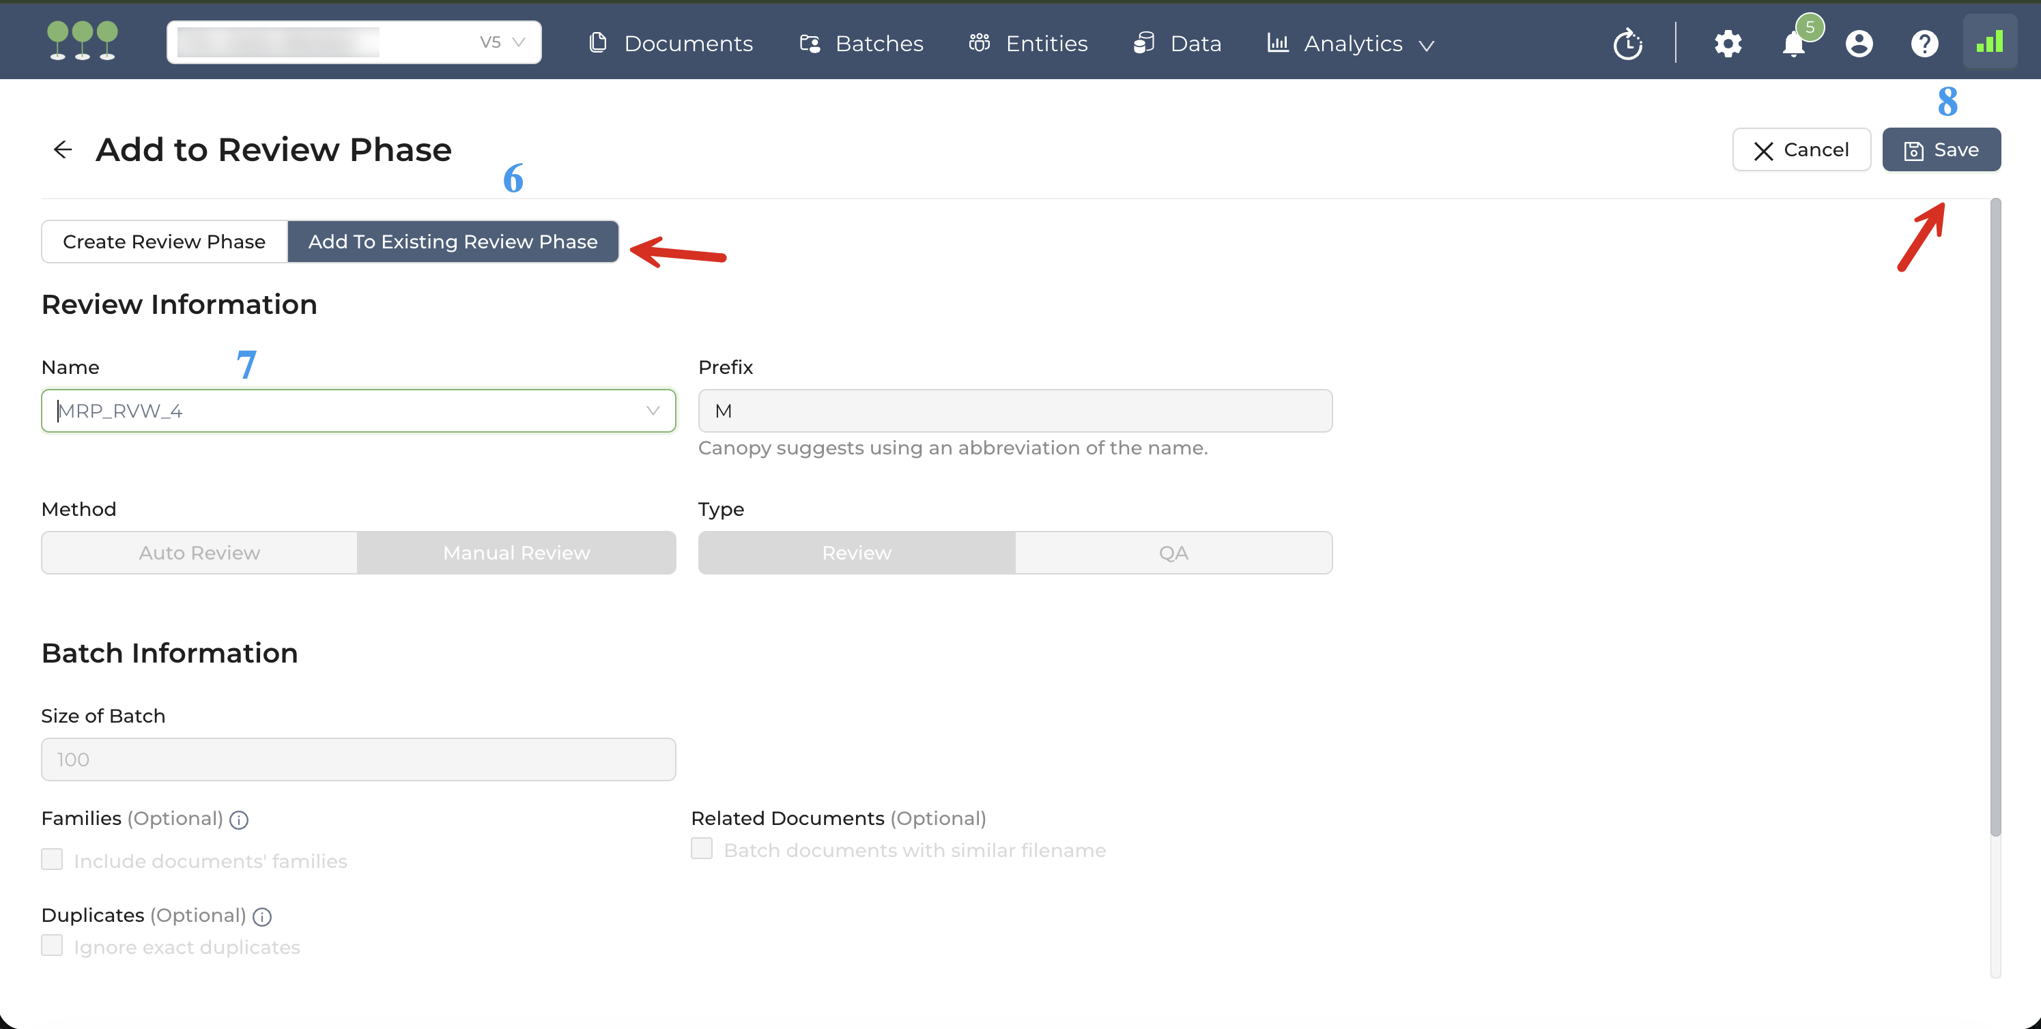Expand the Name MRP_RVW_4 dropdown

(x=652, y=410)
